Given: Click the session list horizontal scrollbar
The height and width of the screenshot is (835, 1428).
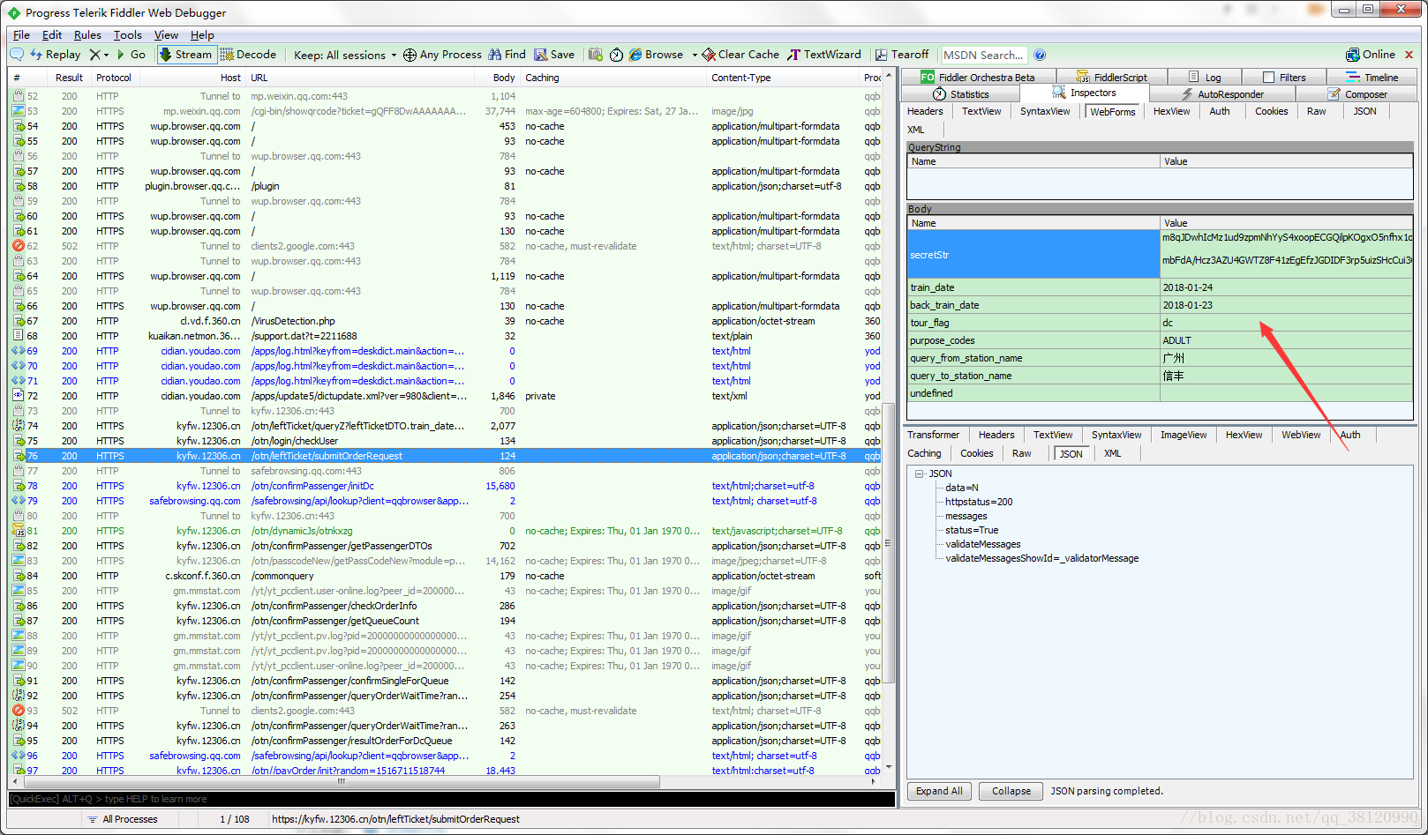Looking at the screenshot, I should 341,781.
